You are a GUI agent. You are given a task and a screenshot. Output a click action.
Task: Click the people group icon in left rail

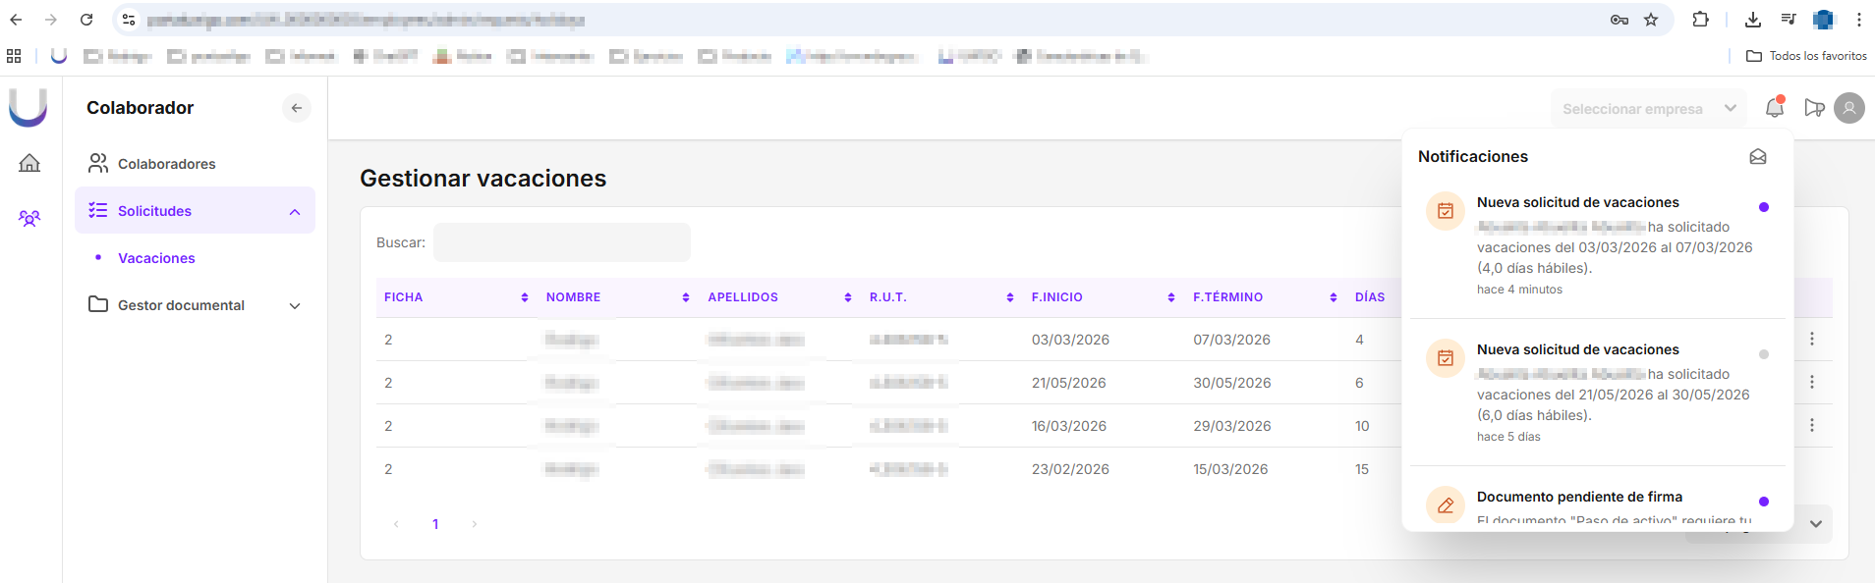pos(29,218)
